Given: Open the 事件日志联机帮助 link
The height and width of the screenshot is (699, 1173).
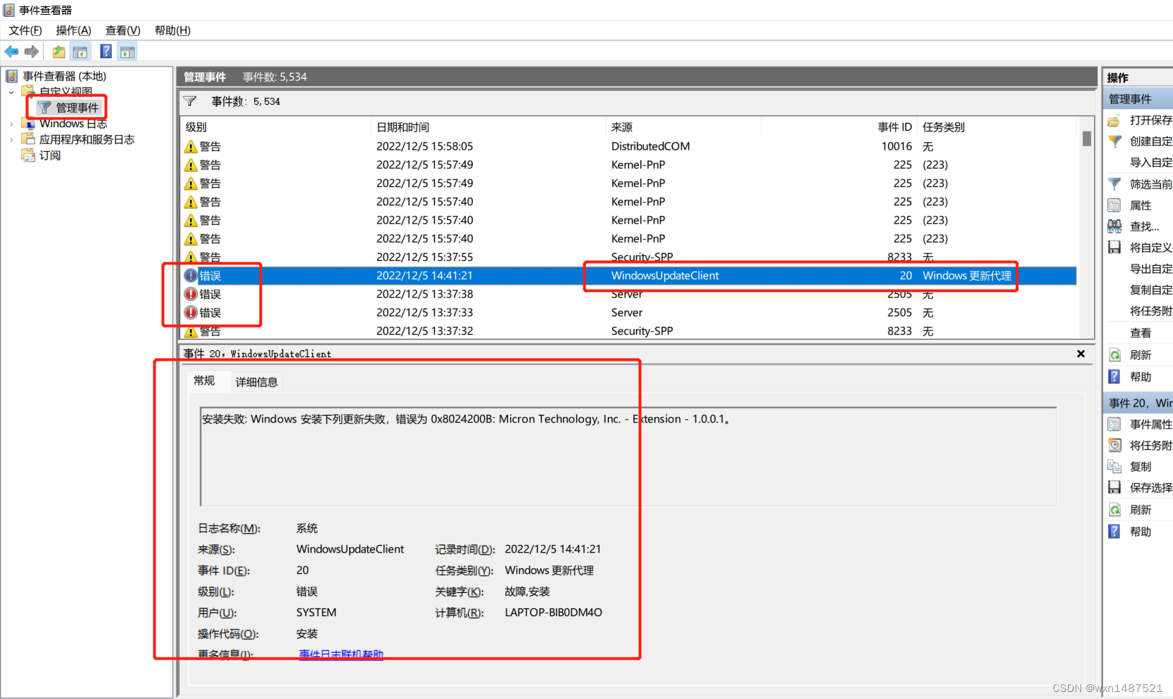Looking at the screenshot, I should click(x=341, y=654).
